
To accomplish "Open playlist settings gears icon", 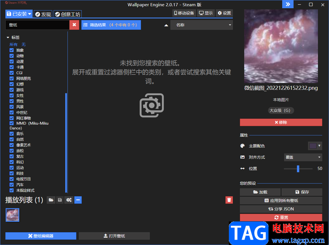I will pos(69,200).
